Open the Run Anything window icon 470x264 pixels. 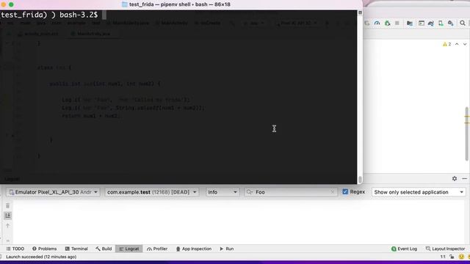[421, 23]
